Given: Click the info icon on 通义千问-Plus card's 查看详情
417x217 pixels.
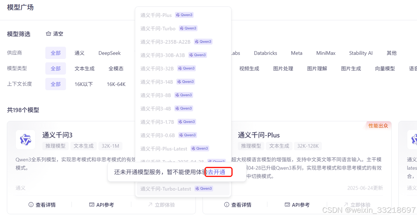Looking at the screenshot, I should (x=226, y=205).
